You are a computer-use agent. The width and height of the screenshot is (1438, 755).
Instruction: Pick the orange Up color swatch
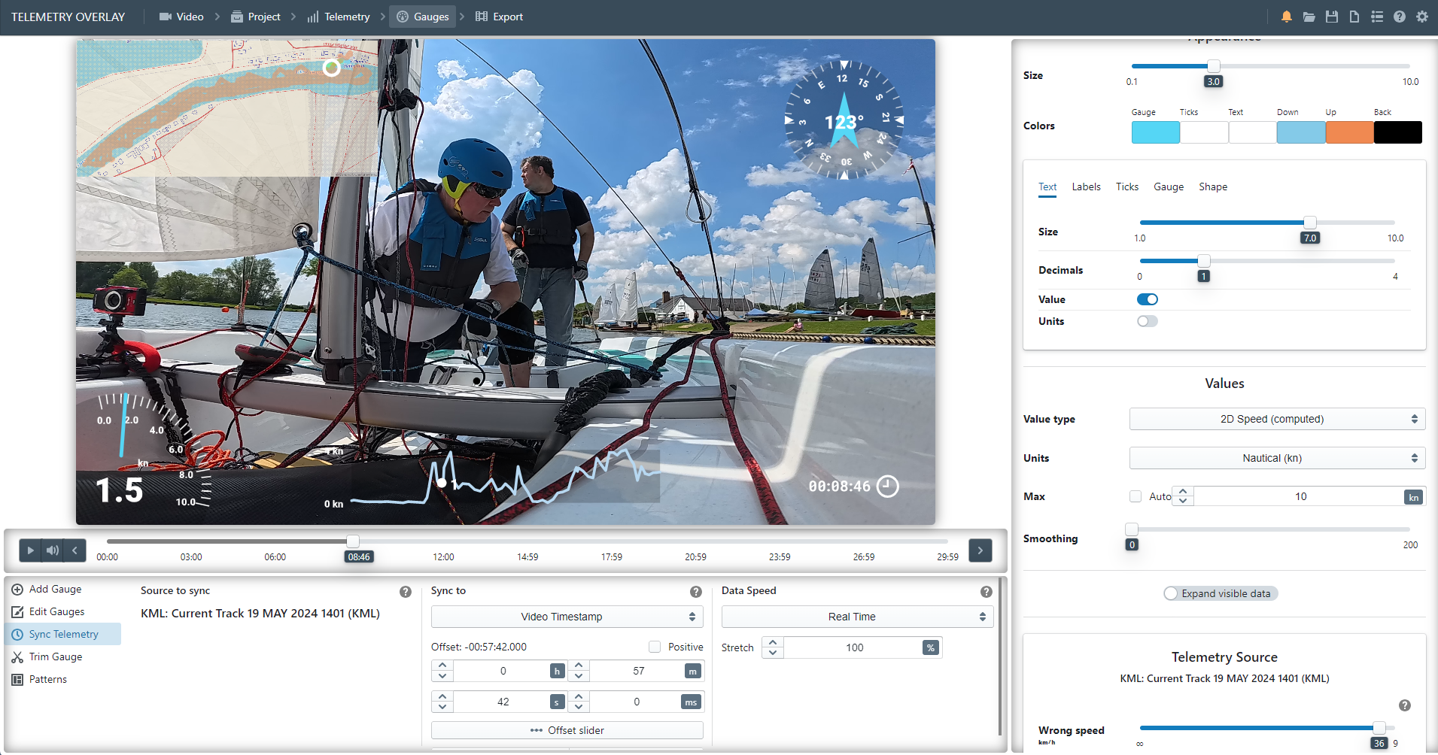(1349, 132)
